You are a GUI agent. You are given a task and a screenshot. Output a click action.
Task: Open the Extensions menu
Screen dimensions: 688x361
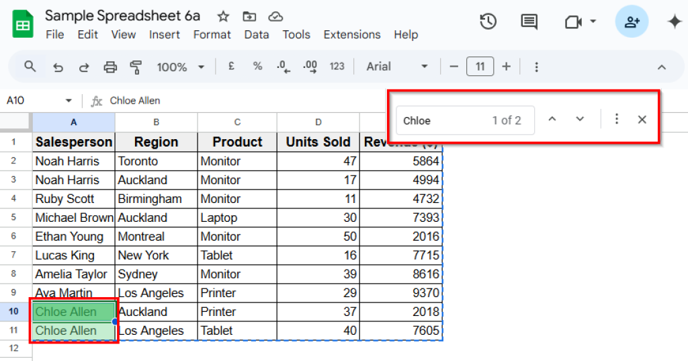(x=351, y=34)
